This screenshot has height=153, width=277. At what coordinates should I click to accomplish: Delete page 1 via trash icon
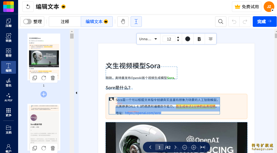click(x=53, y=78)
